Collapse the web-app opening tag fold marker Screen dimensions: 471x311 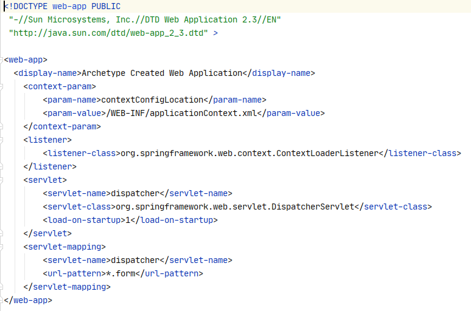click(x=1, y=60)
